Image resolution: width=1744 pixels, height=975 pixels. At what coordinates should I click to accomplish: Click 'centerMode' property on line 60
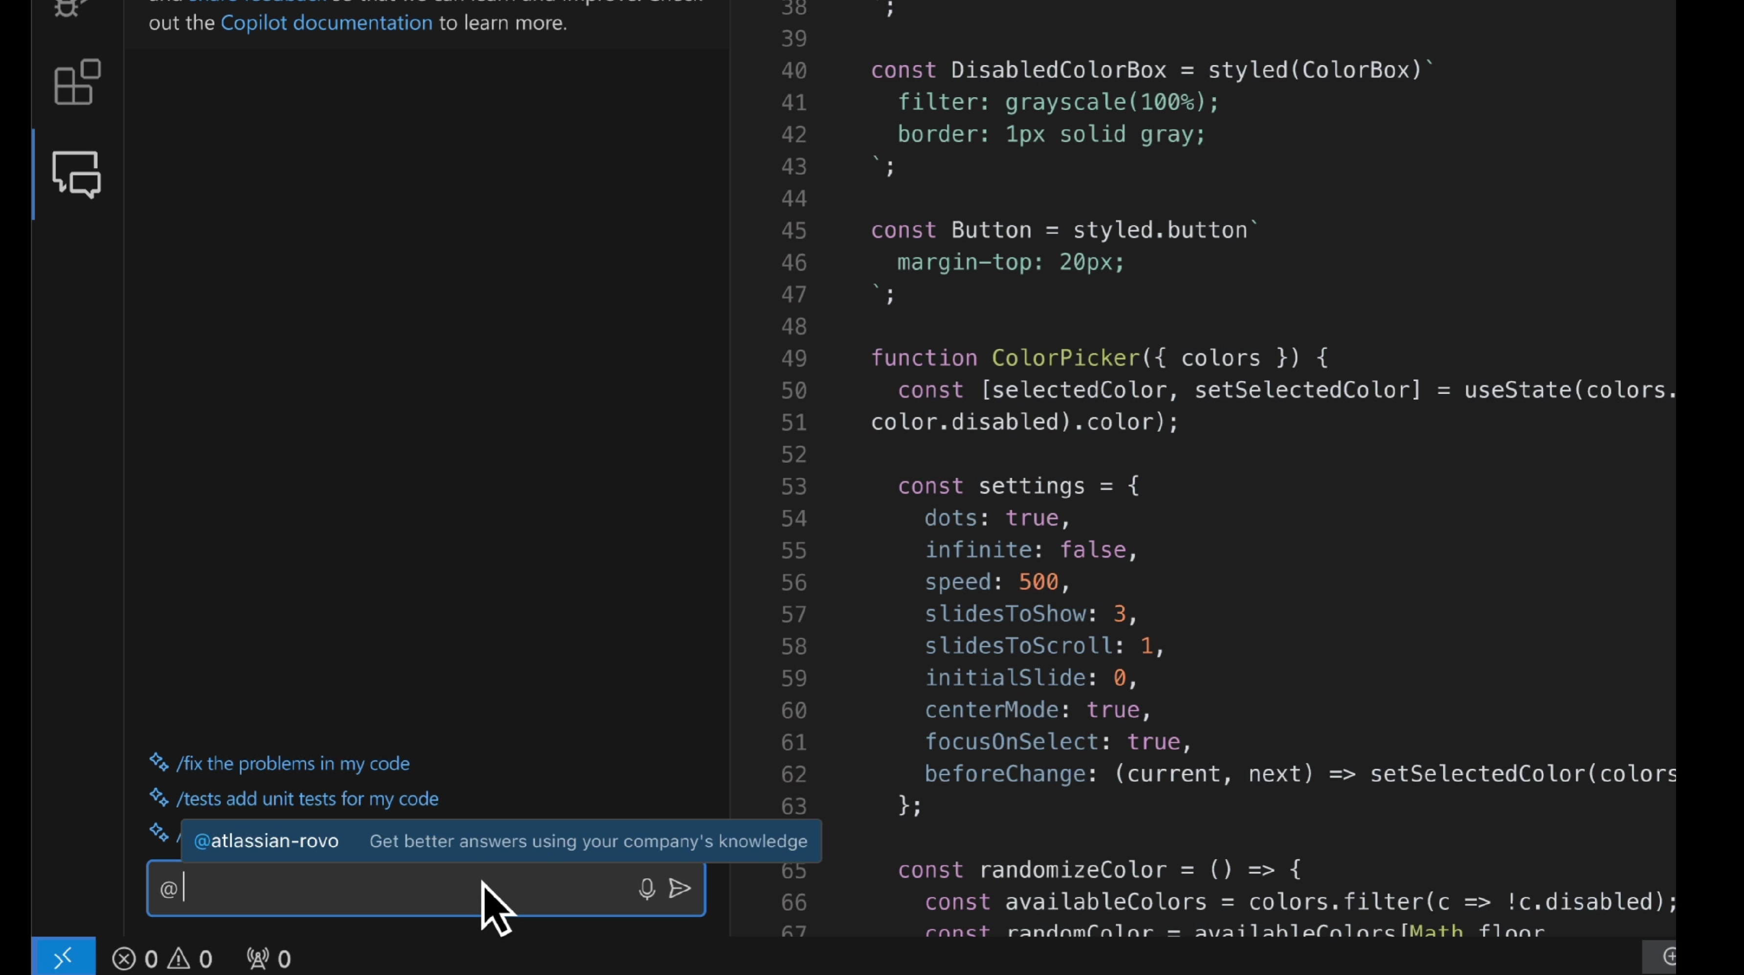tap(992, 711)
